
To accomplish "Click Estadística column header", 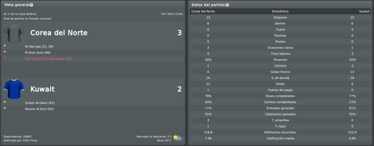I will (x=280, y=11).
